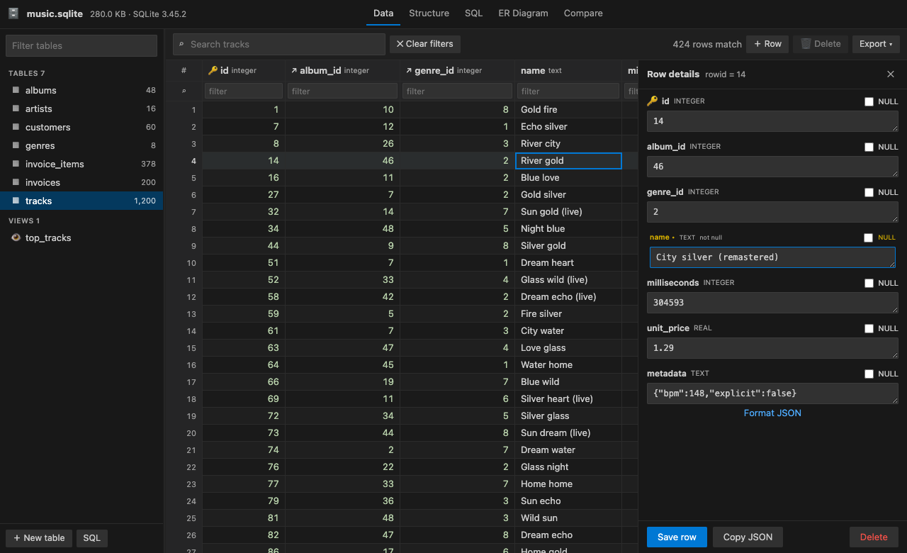
Task: Select the albums table in sidebar
Action: tap(81, 90)
